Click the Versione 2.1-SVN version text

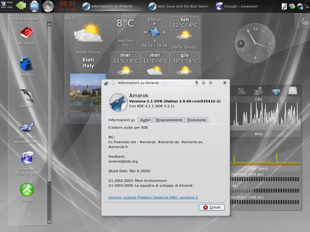click(x=175, y=101)
